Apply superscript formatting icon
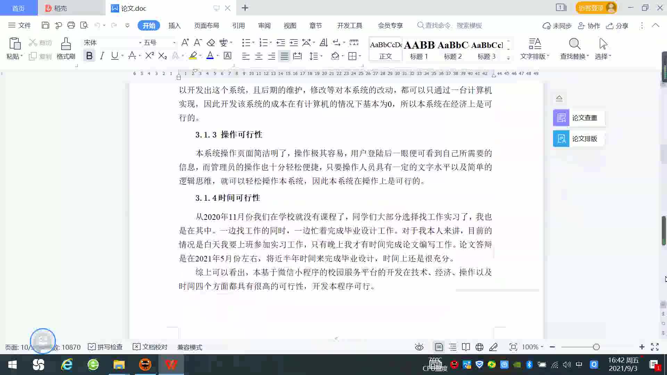This screenshot has height=375, width=667. (149, 56)
